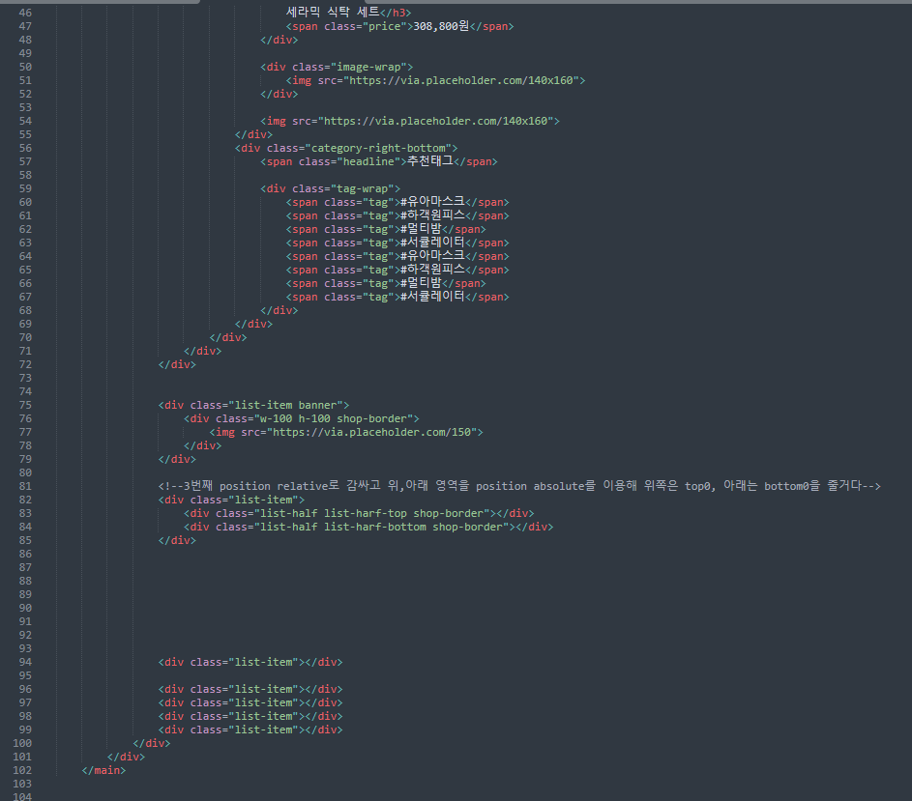Click the list-item div on line 82
Image resolution: width=912 pixels, height=801 pixels.
231,500
